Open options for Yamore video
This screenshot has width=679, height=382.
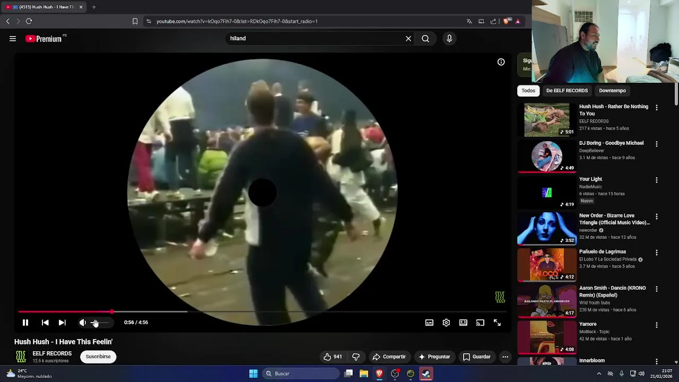(x=657, y=325)
